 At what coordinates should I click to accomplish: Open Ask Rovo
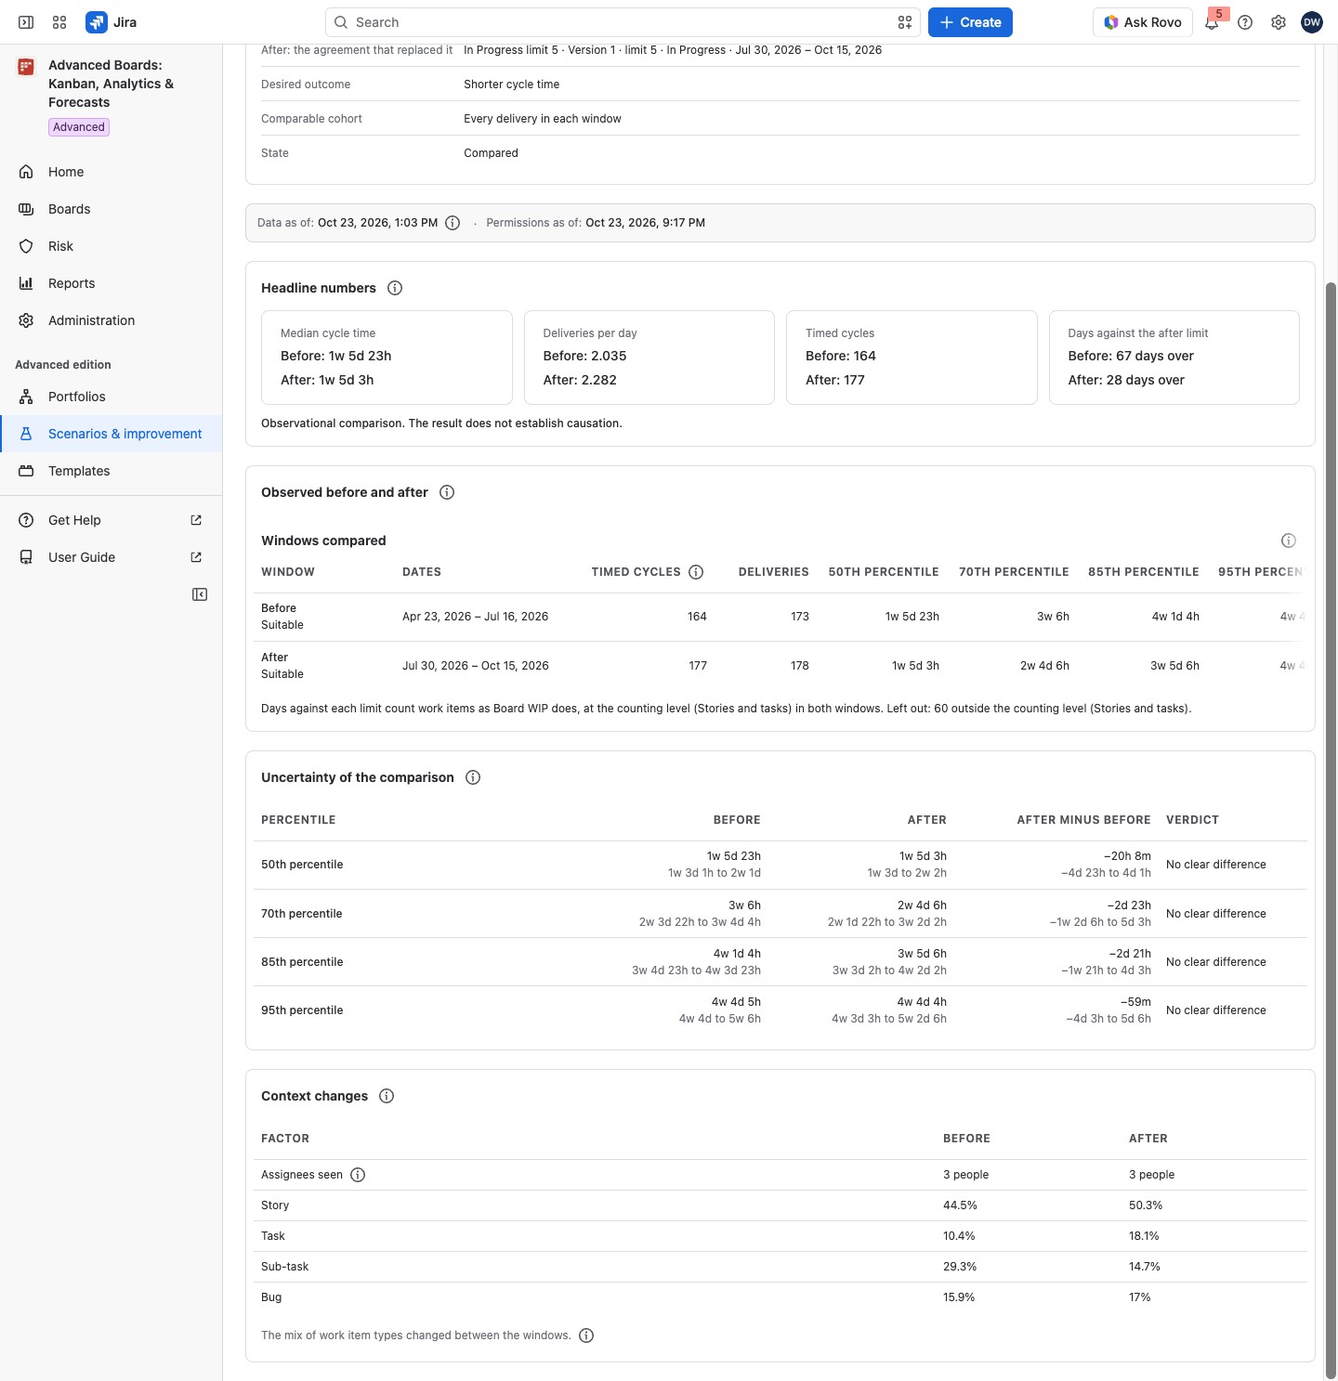point(1142,22)
